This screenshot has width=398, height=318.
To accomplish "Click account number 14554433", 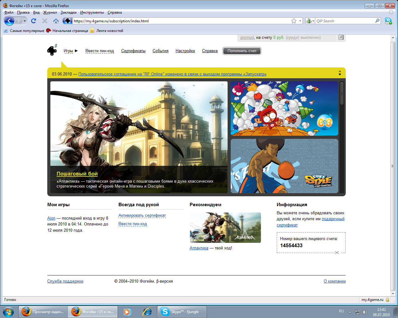I will coord(291,246).
